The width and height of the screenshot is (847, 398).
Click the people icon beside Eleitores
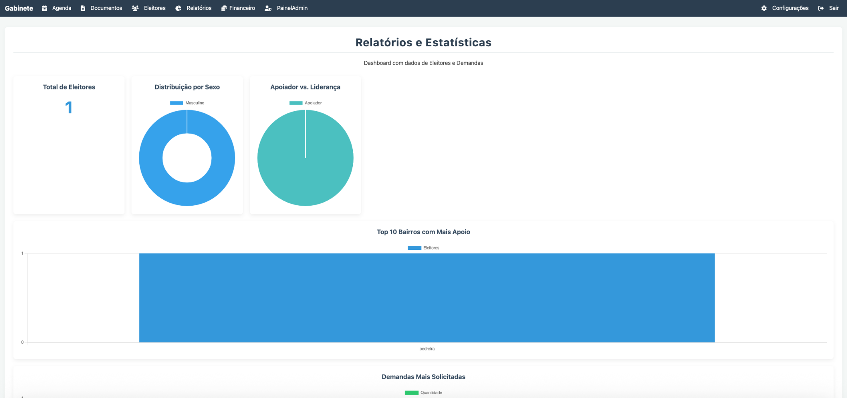[135, 8]
